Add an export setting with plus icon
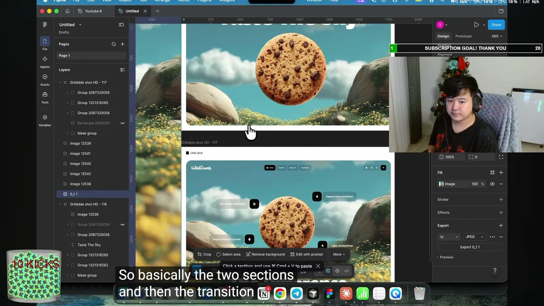The height and width of the screenshot is (306, 544). 501,226
